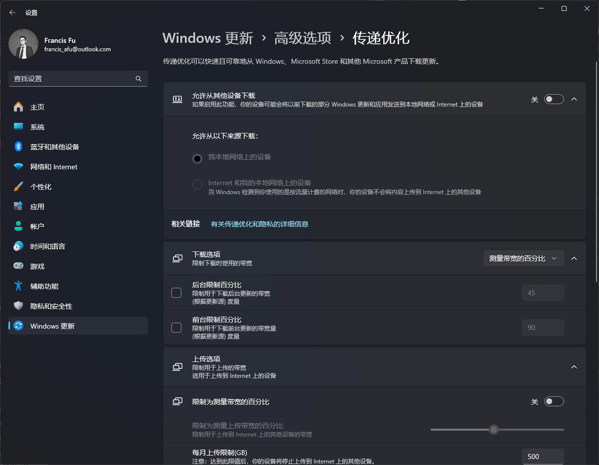This screenshot has height=465, width=599.
Task: Check the 后台限制百分比 checkbox
Action: [x=176, y=293]
